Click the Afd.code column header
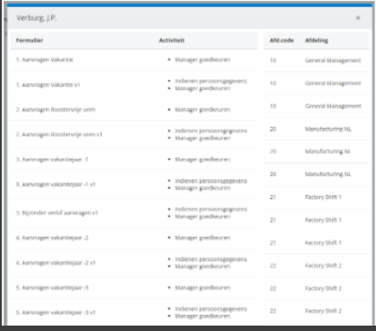The height and width of the screenshot is (331, 376). pos(282,40)
